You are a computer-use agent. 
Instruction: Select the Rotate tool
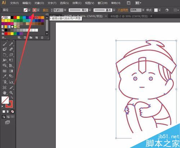pyautogui.click(x=5, y=55)
